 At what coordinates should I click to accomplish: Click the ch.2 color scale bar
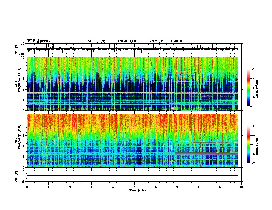[x=249, y=144]
